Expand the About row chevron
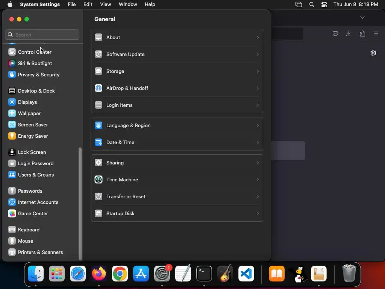 pos(258,38)
